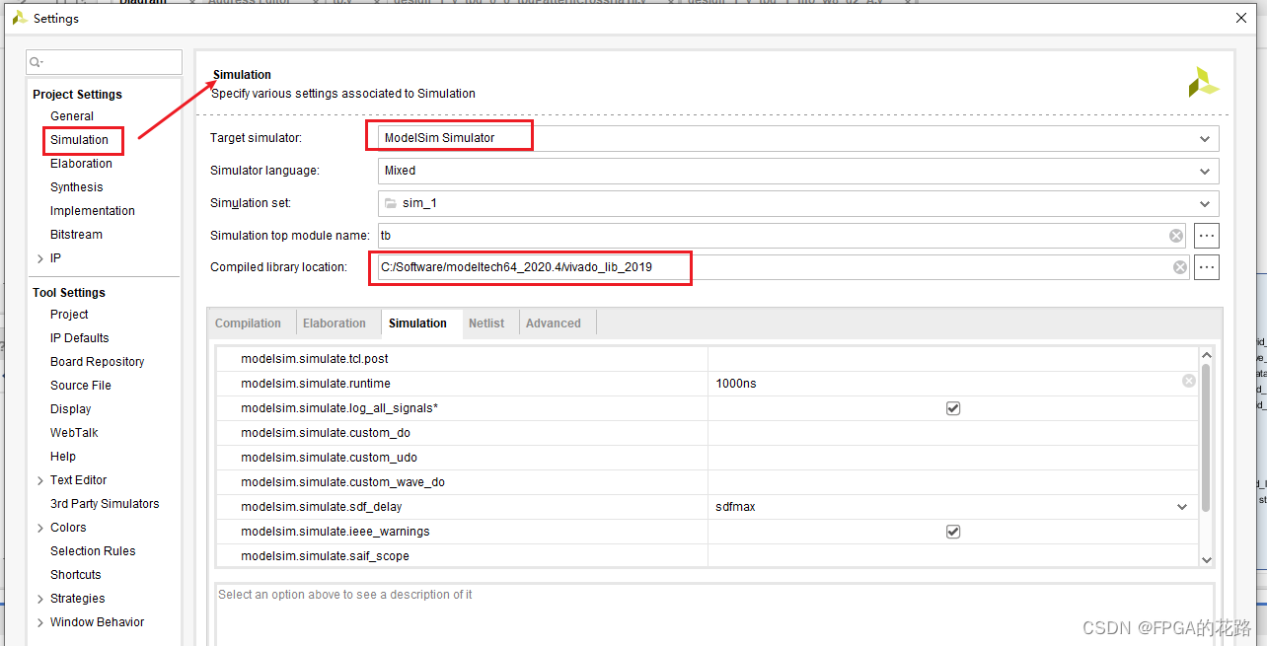Select modelsim.simulate.custom_wave_do row
Viewport: 1267px width, 646px height.
pyautogui.click(x=706, y=482)
